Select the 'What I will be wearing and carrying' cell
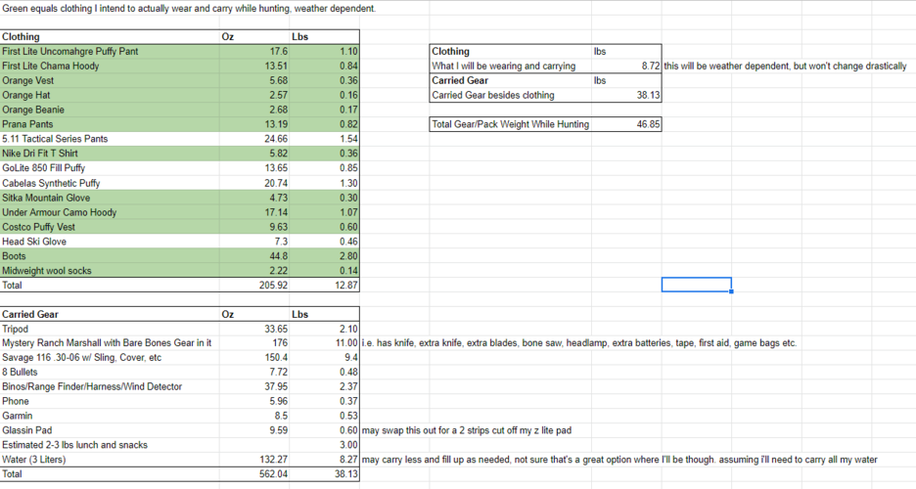916x489 pixels. tap(511, 66)
